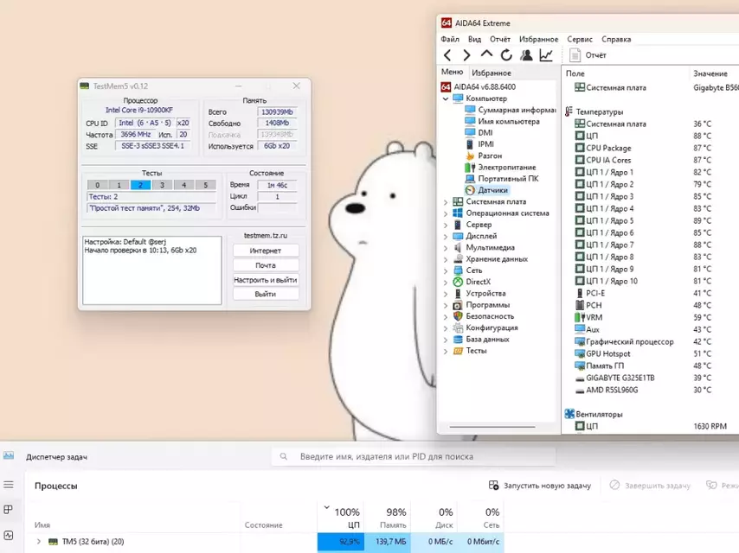Viewport: 739px width, 553px height.
Task: Sort processes by Память column
Action: tap(388, 518)
